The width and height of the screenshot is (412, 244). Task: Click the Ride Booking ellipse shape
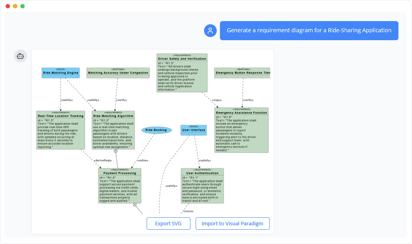tap(157, 130)
